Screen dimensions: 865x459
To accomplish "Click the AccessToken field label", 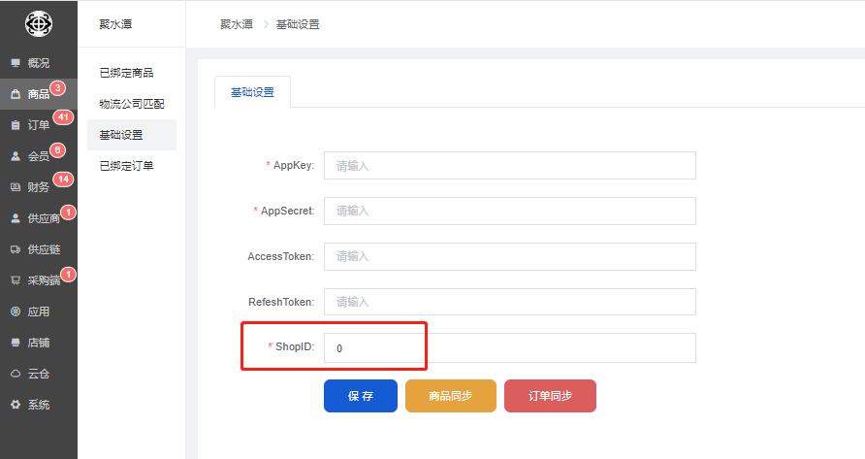I will [281, 256].
